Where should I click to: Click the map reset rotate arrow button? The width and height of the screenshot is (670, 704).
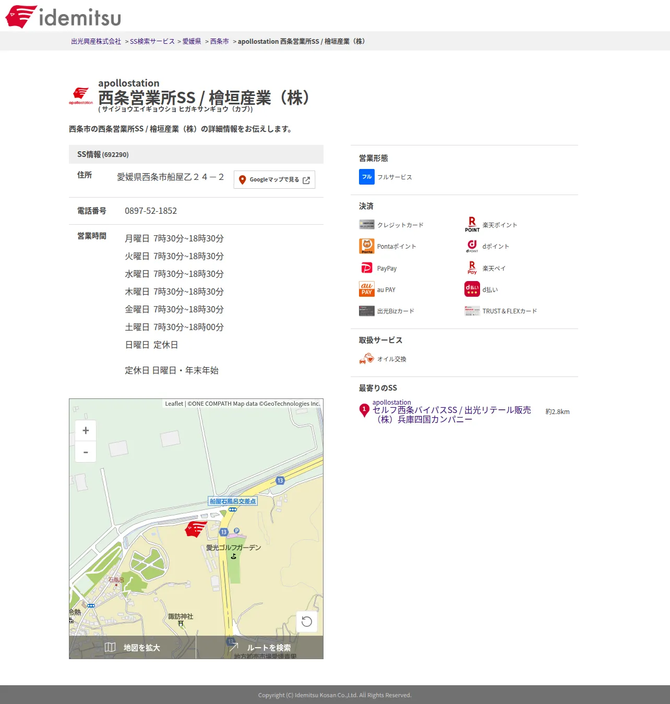pos(307,622)
